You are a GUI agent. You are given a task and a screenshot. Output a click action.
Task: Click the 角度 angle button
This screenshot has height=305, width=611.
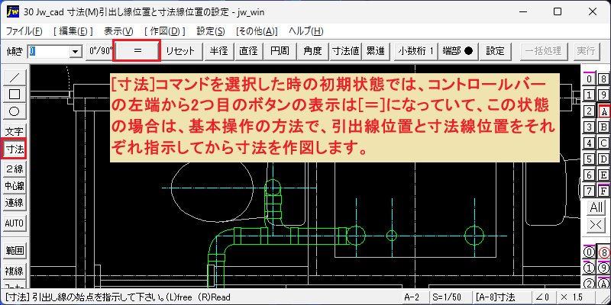[x=312, y=51]
